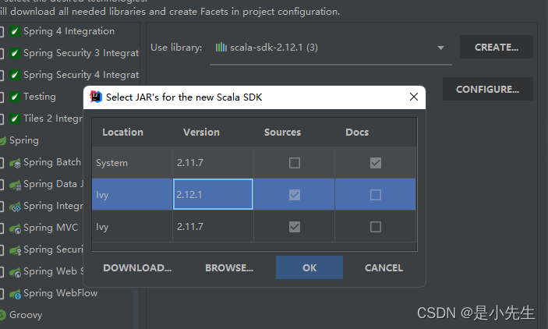Screen dimensions: 548x329
Task: Click the Spring Batch icon
Action: point(15,163)
